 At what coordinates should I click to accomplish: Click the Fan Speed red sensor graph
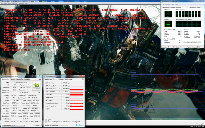pyautogui.click(x=77, y=94)
